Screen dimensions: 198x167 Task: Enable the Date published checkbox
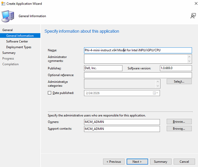point(49,93)
